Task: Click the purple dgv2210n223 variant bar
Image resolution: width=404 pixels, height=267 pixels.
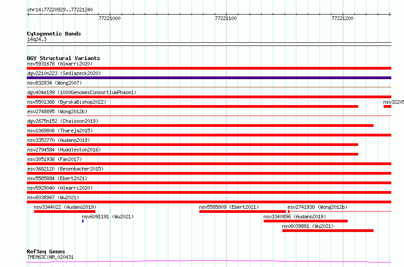Action: pyautogui.click(x=209, y=78)
